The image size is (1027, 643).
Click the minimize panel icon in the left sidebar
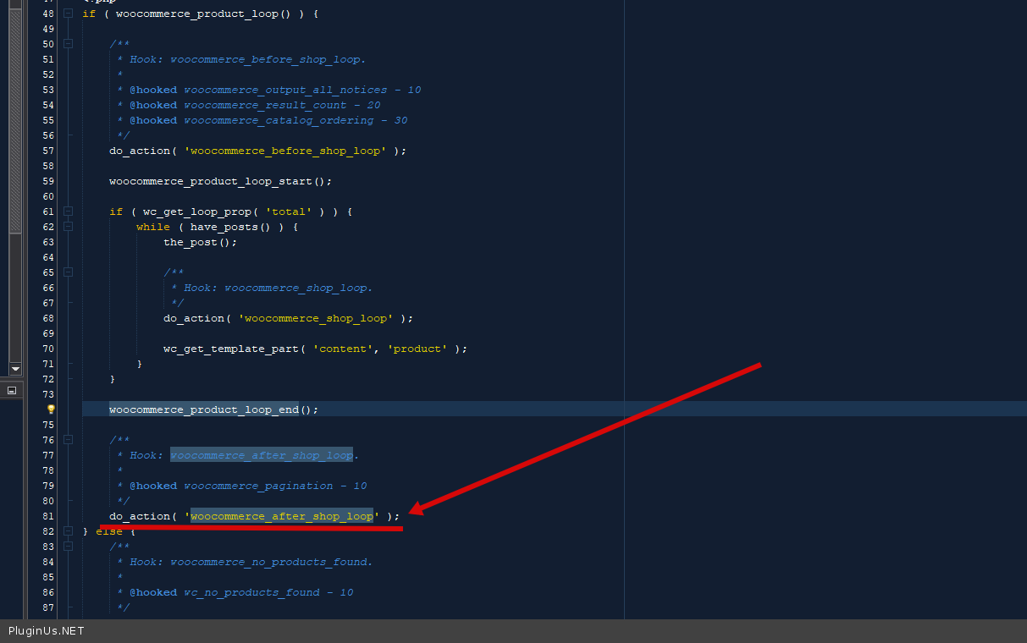pyautogui.click(x=12, y=391)
